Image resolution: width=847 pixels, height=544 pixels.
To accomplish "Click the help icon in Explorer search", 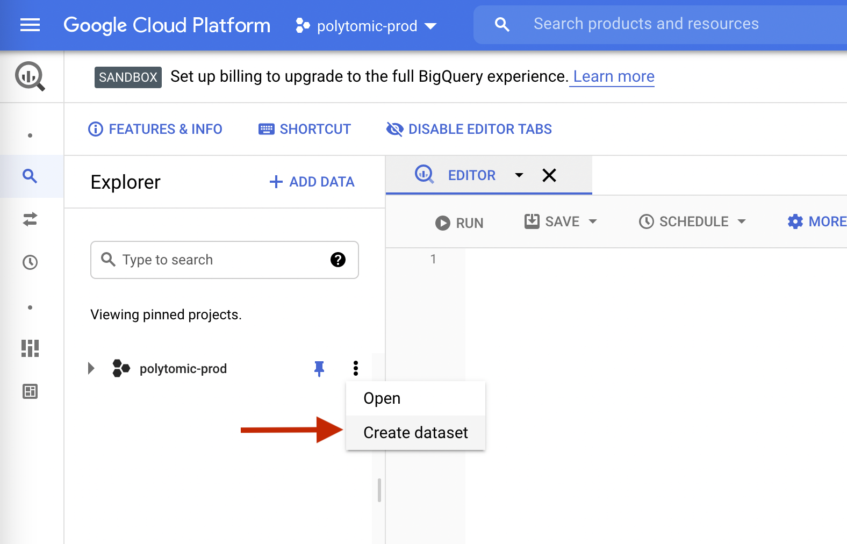I will [338, 260].
